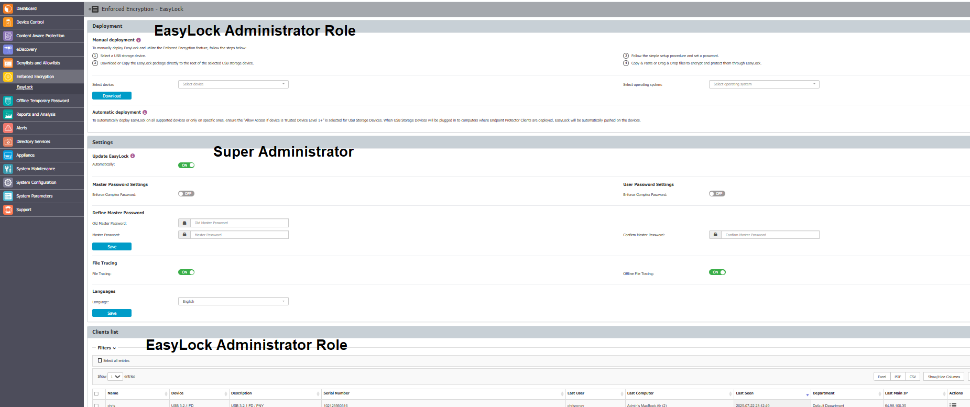Change the Show entries count dropdown

pyautogui.click(x=115, y=377)
